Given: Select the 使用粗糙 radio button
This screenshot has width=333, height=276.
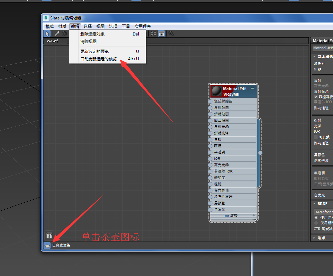Looking at the screenshot, I should tap(316, 223).
